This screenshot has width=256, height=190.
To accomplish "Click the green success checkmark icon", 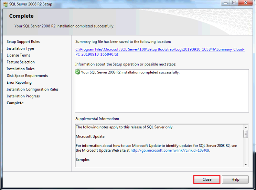I will [x=77, y=72].
